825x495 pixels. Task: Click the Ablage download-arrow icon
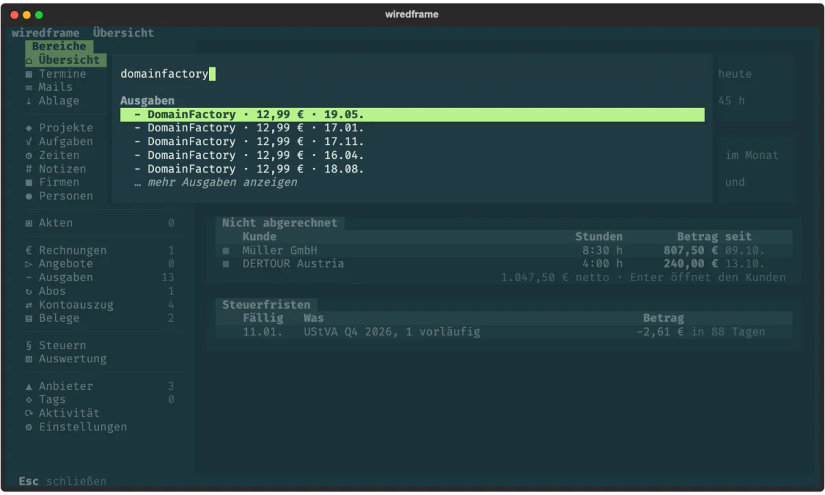29,101
